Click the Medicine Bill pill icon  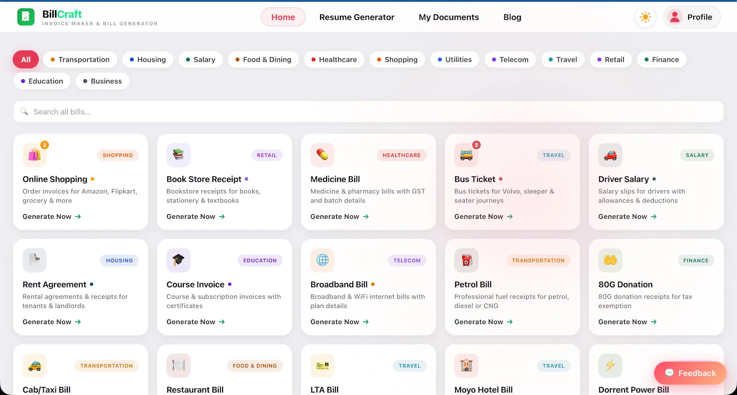click(322, 155)
